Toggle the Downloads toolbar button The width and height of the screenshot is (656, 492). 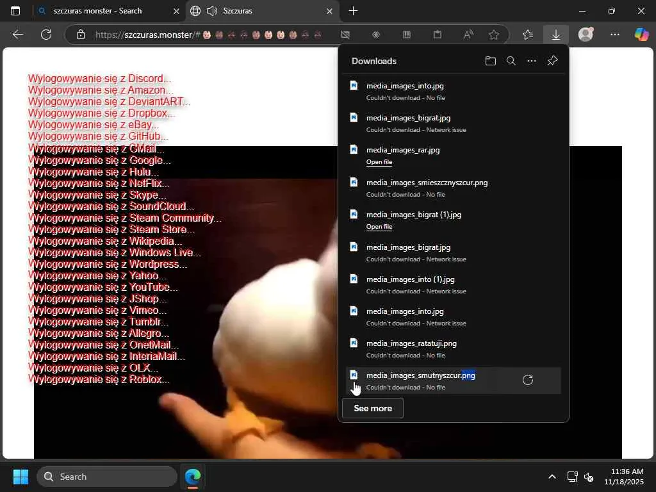click(556, 35)
